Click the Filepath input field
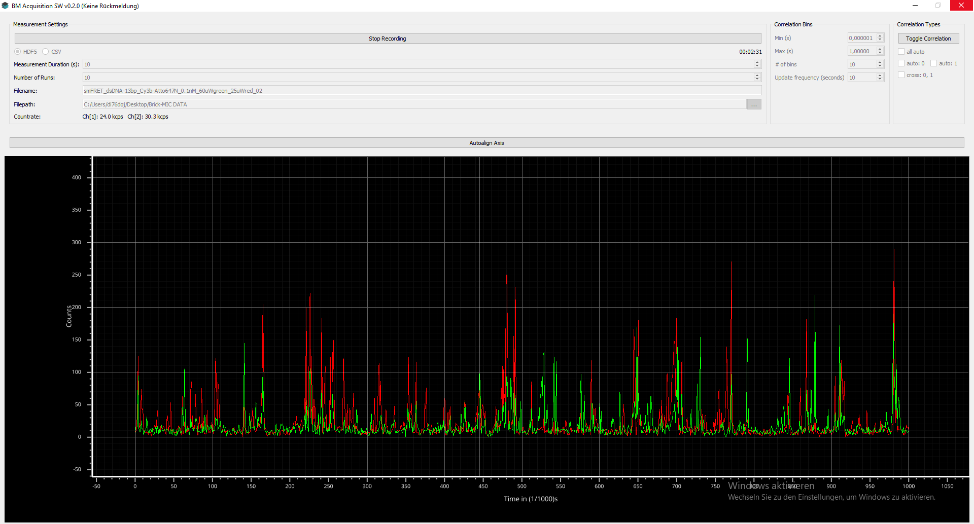 tap(414, 104)
